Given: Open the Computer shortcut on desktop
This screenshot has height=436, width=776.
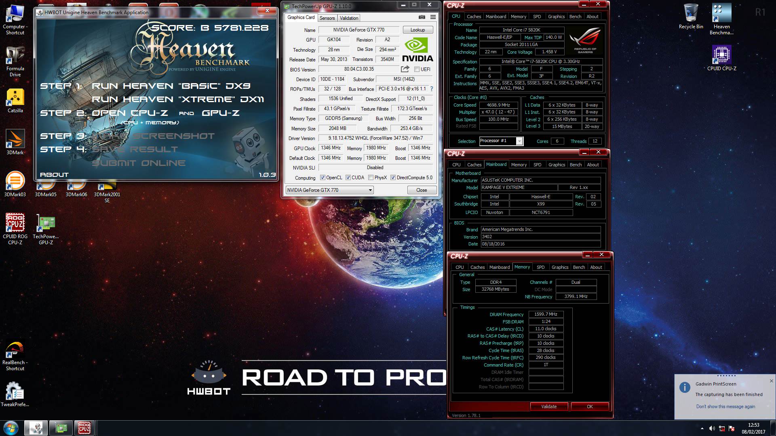Looking at the screenshot, I should [x=15, y=19].
